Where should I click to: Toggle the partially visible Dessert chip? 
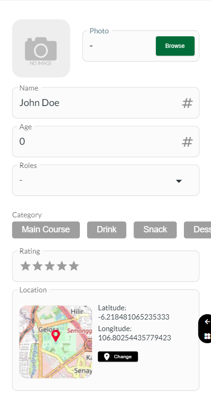[197, 230]
